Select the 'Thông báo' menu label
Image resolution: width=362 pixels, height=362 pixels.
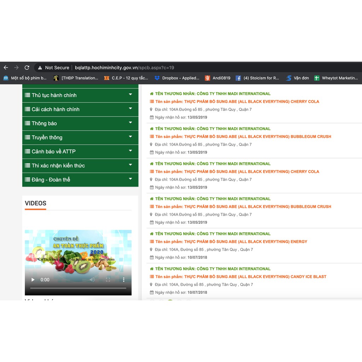(44, 123)
